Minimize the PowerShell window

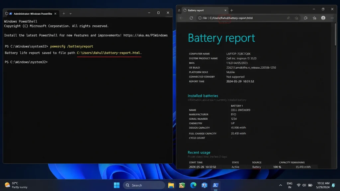point(149,13)
